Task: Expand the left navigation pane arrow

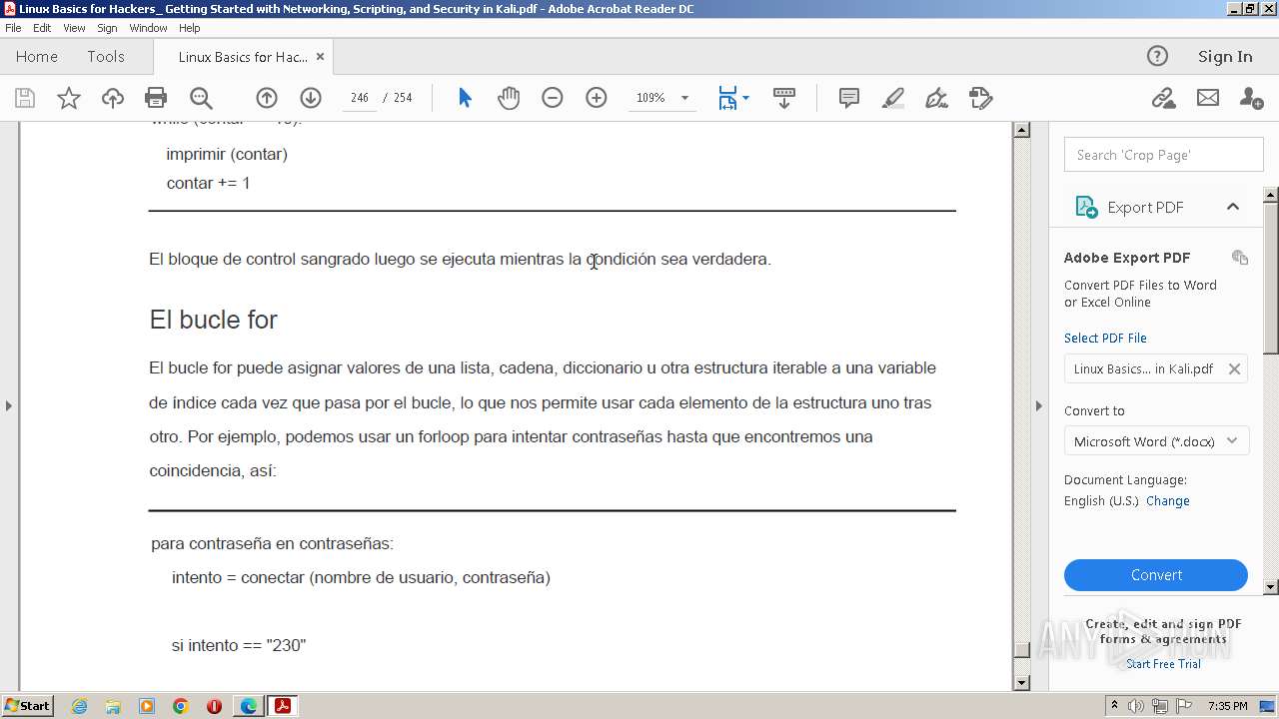Action: [8, 405]
